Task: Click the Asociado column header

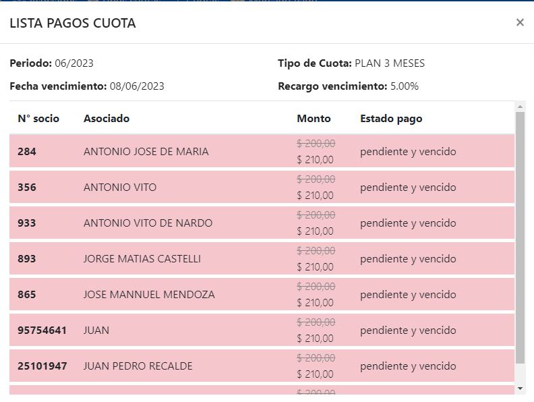Action: [107, 119]
